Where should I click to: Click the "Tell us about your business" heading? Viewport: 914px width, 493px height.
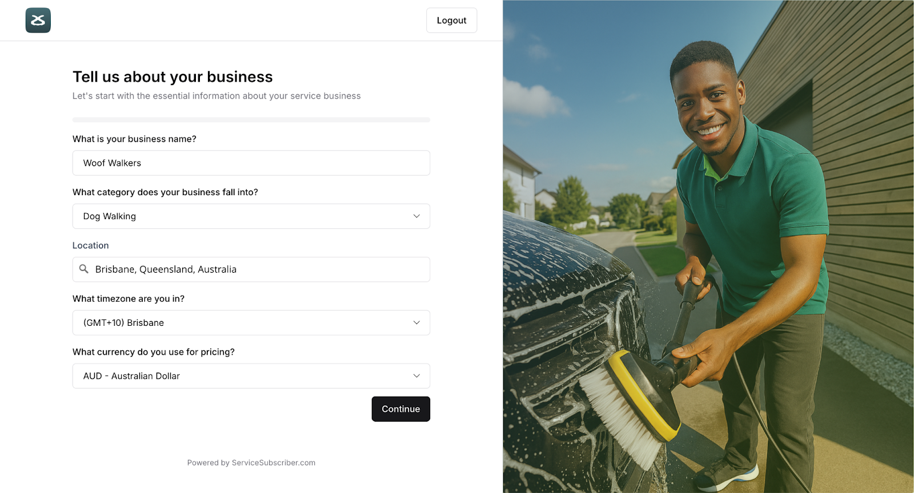pyautogui.click(x=173, y=77)
